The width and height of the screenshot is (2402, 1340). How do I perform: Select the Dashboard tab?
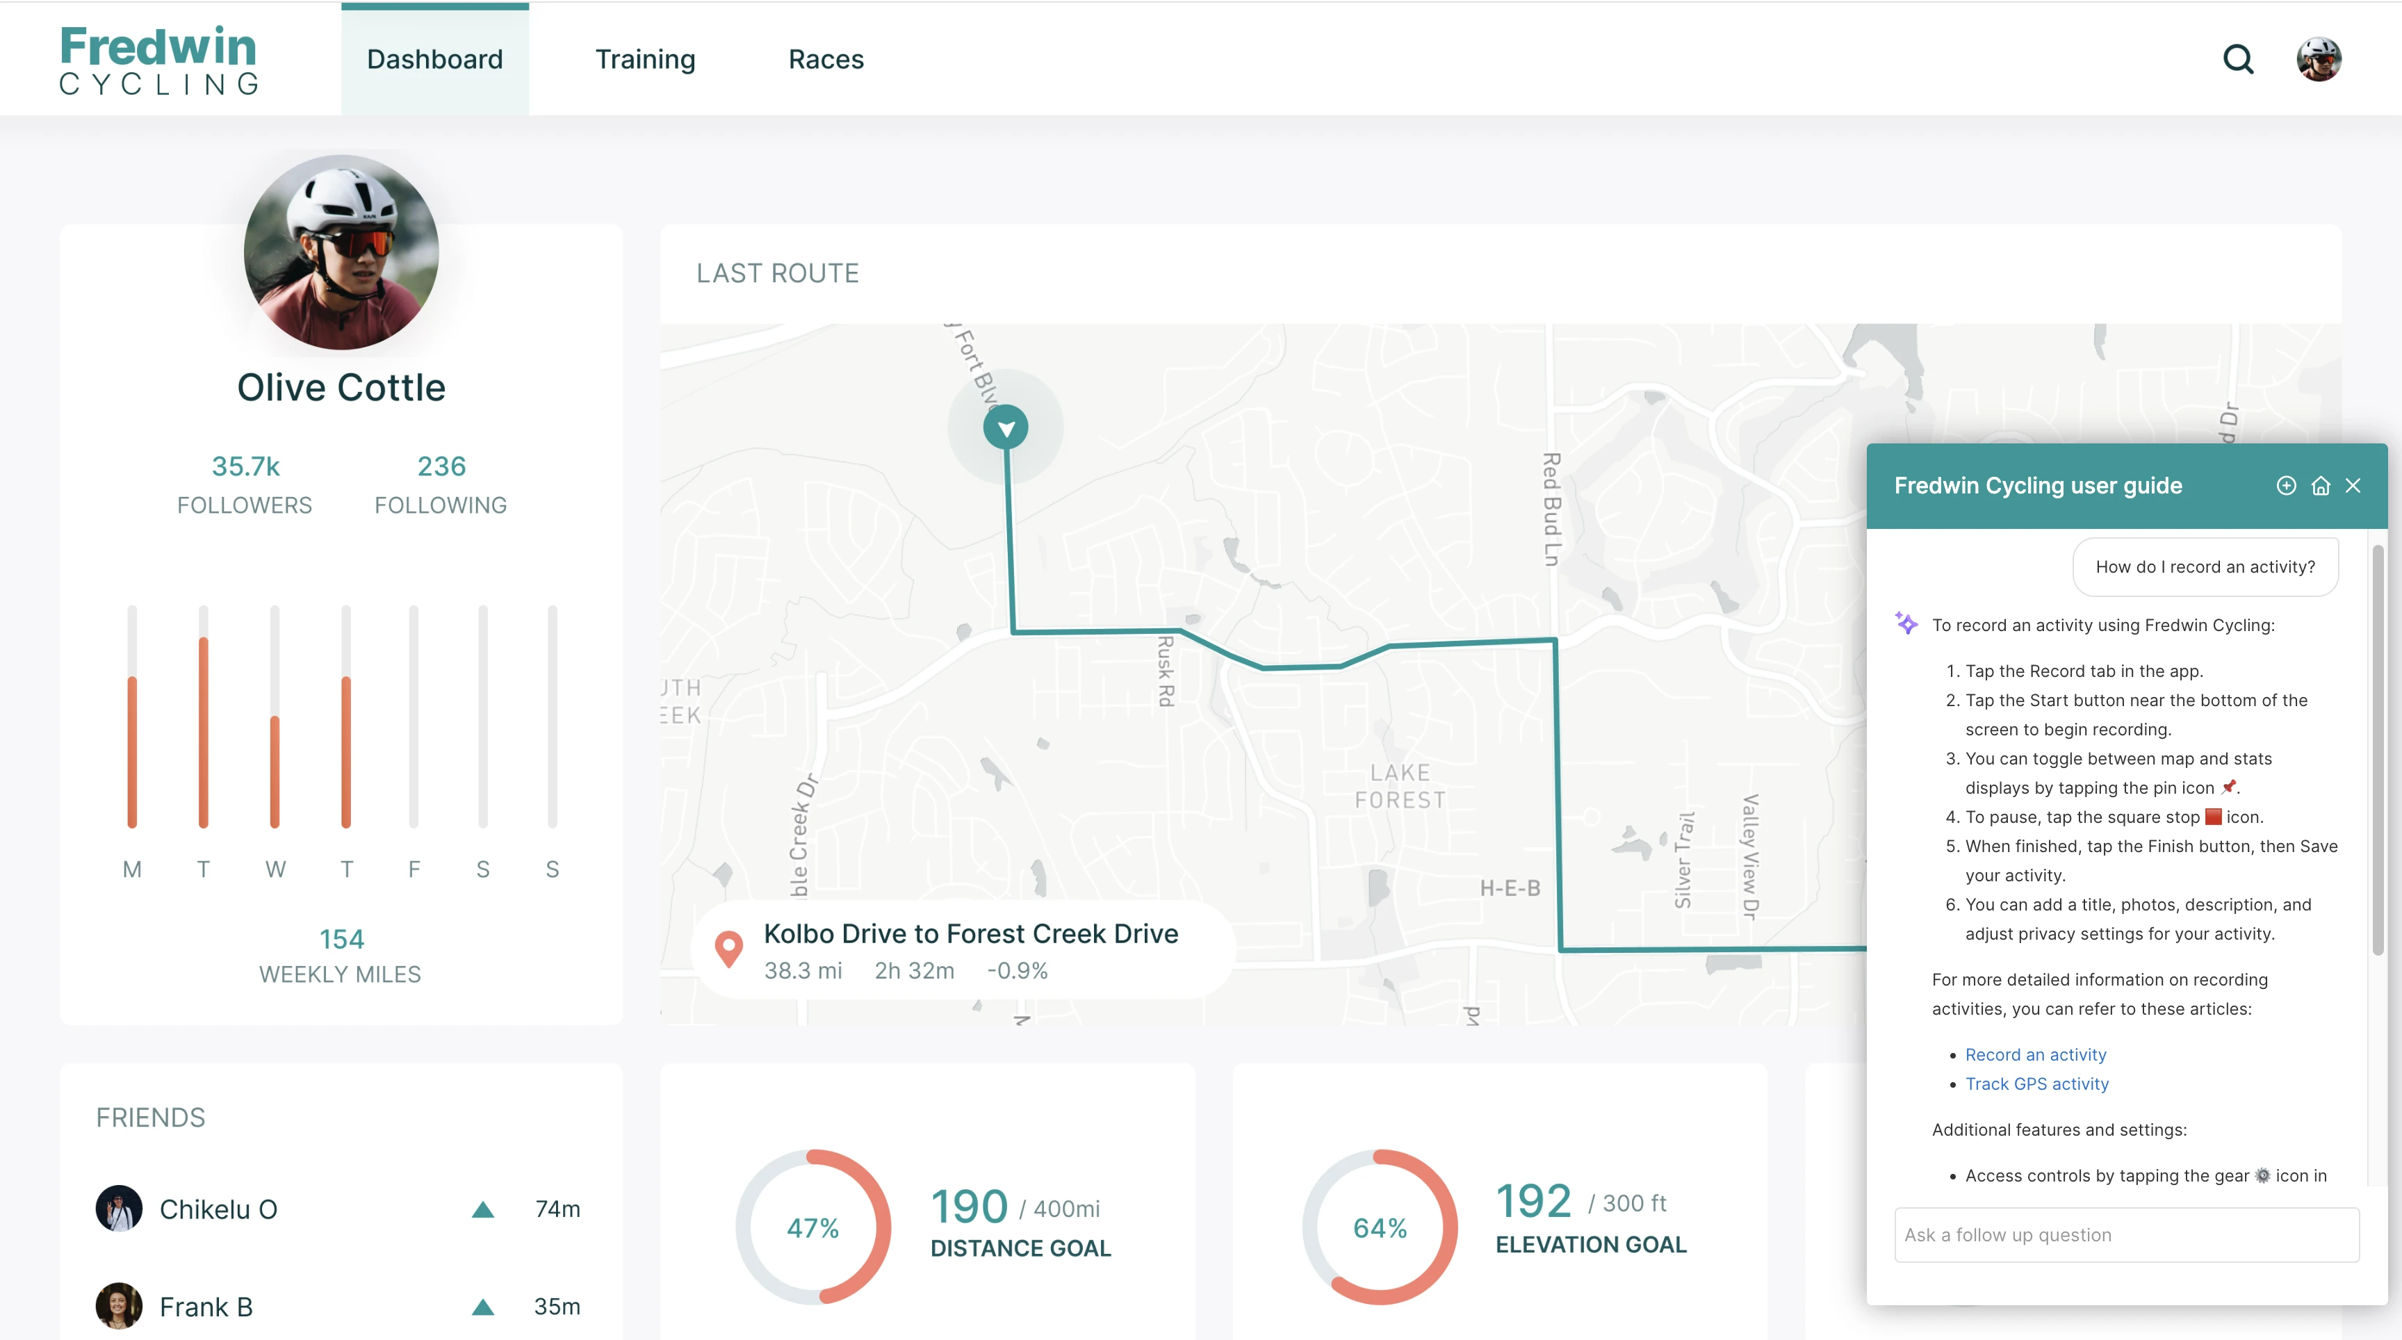(434, 60)
